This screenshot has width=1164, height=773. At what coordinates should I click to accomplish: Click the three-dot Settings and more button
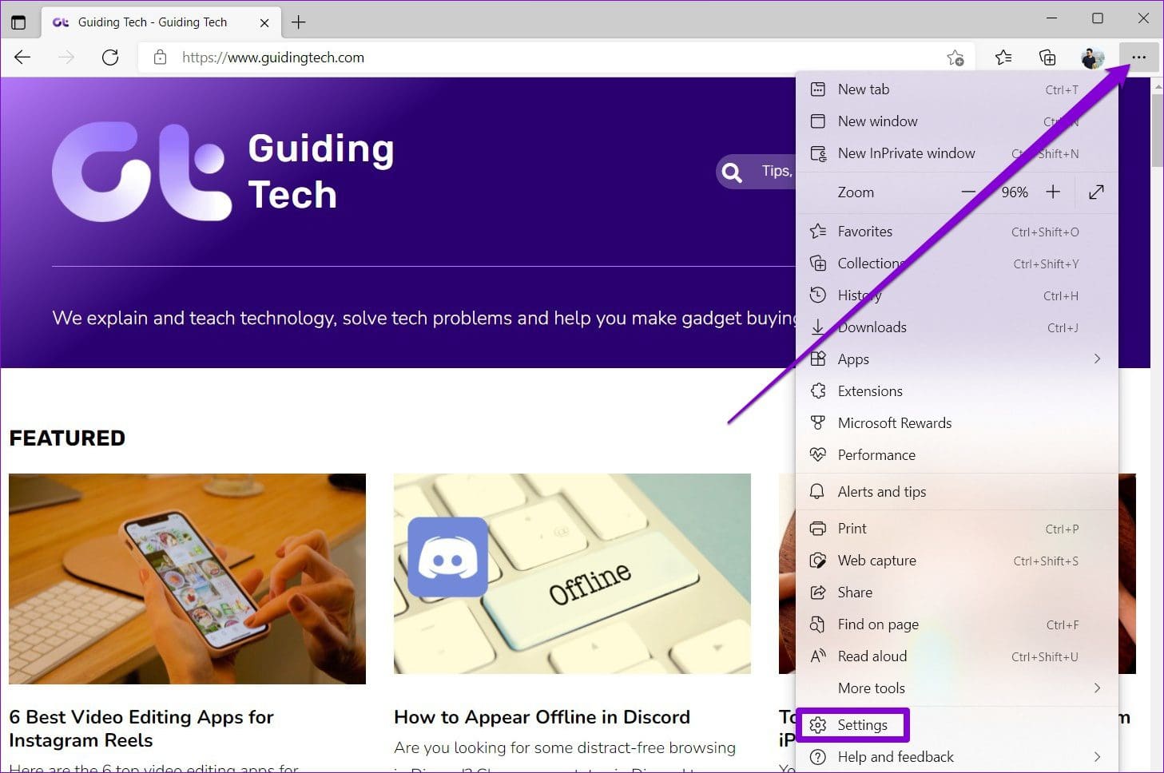pos(1138,57)
